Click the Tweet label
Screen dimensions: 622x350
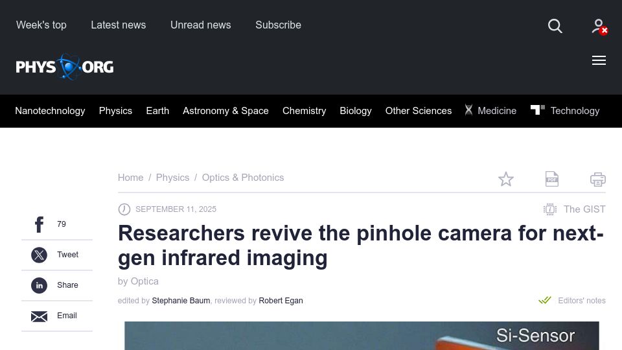pos(67,255)
